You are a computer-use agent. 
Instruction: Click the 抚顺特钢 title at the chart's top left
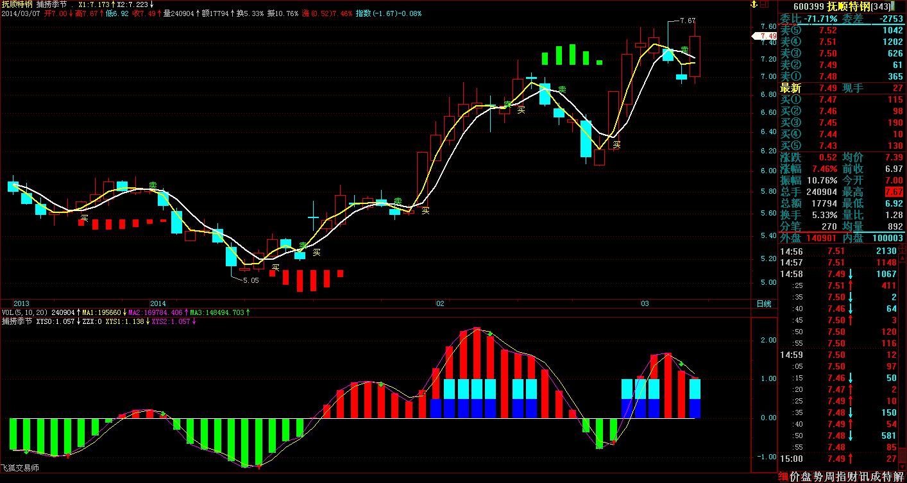16,4
